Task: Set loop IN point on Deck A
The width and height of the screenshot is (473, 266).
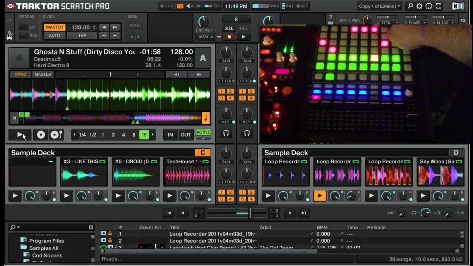Action: click(x=170, y=135)
